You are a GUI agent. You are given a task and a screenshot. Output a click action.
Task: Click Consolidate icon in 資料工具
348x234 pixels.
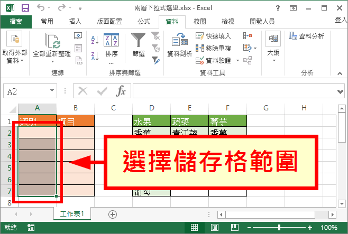point(248,36)
